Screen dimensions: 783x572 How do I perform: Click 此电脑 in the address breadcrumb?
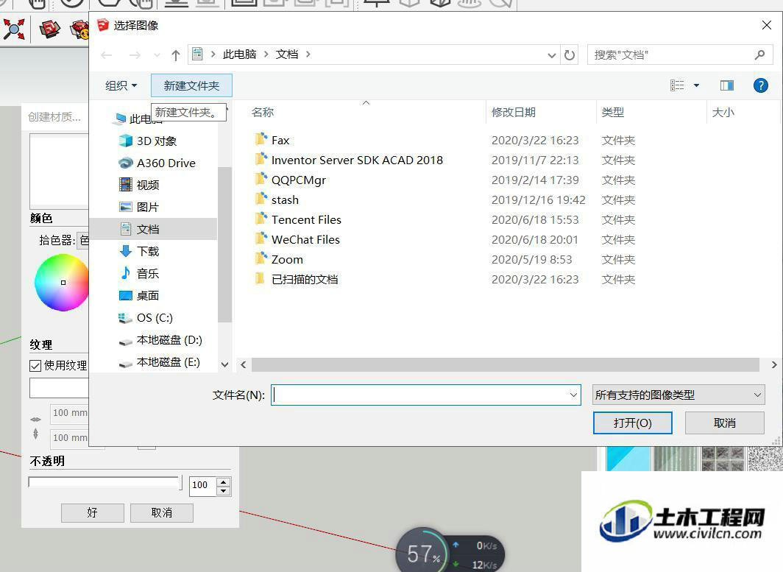[x=239, y=54]
